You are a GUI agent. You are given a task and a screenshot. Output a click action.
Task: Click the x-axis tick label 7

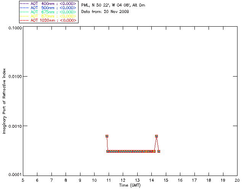[51, 180]
